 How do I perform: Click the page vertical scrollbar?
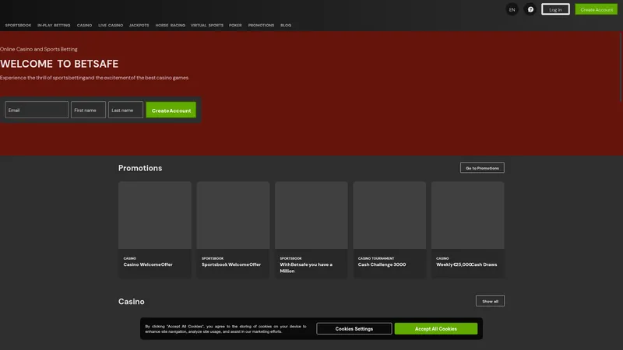[621, 65]
